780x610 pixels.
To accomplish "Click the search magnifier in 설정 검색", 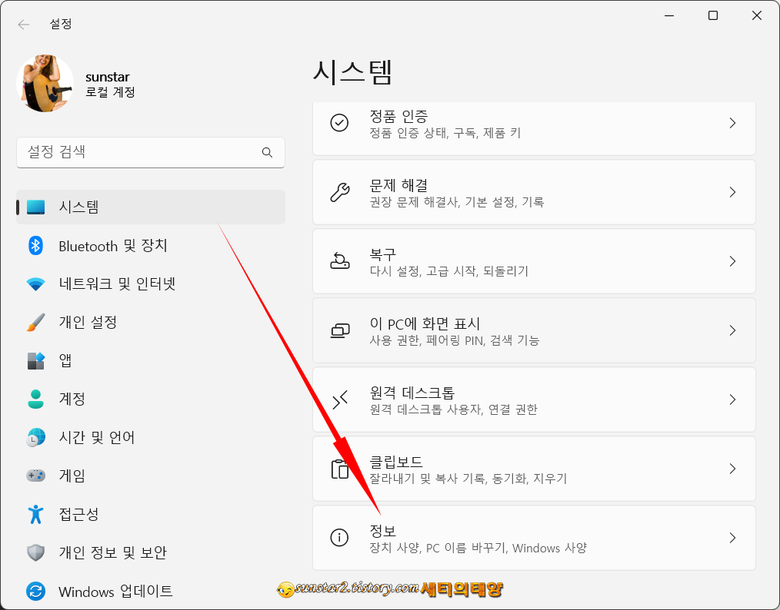I will pos(267,153).
